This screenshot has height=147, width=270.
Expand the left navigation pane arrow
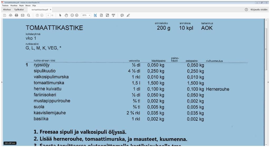[x=2, y=82]
